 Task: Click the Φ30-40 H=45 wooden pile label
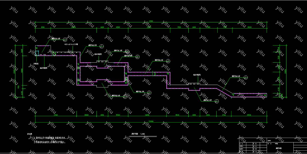click(x=71, y=44)
